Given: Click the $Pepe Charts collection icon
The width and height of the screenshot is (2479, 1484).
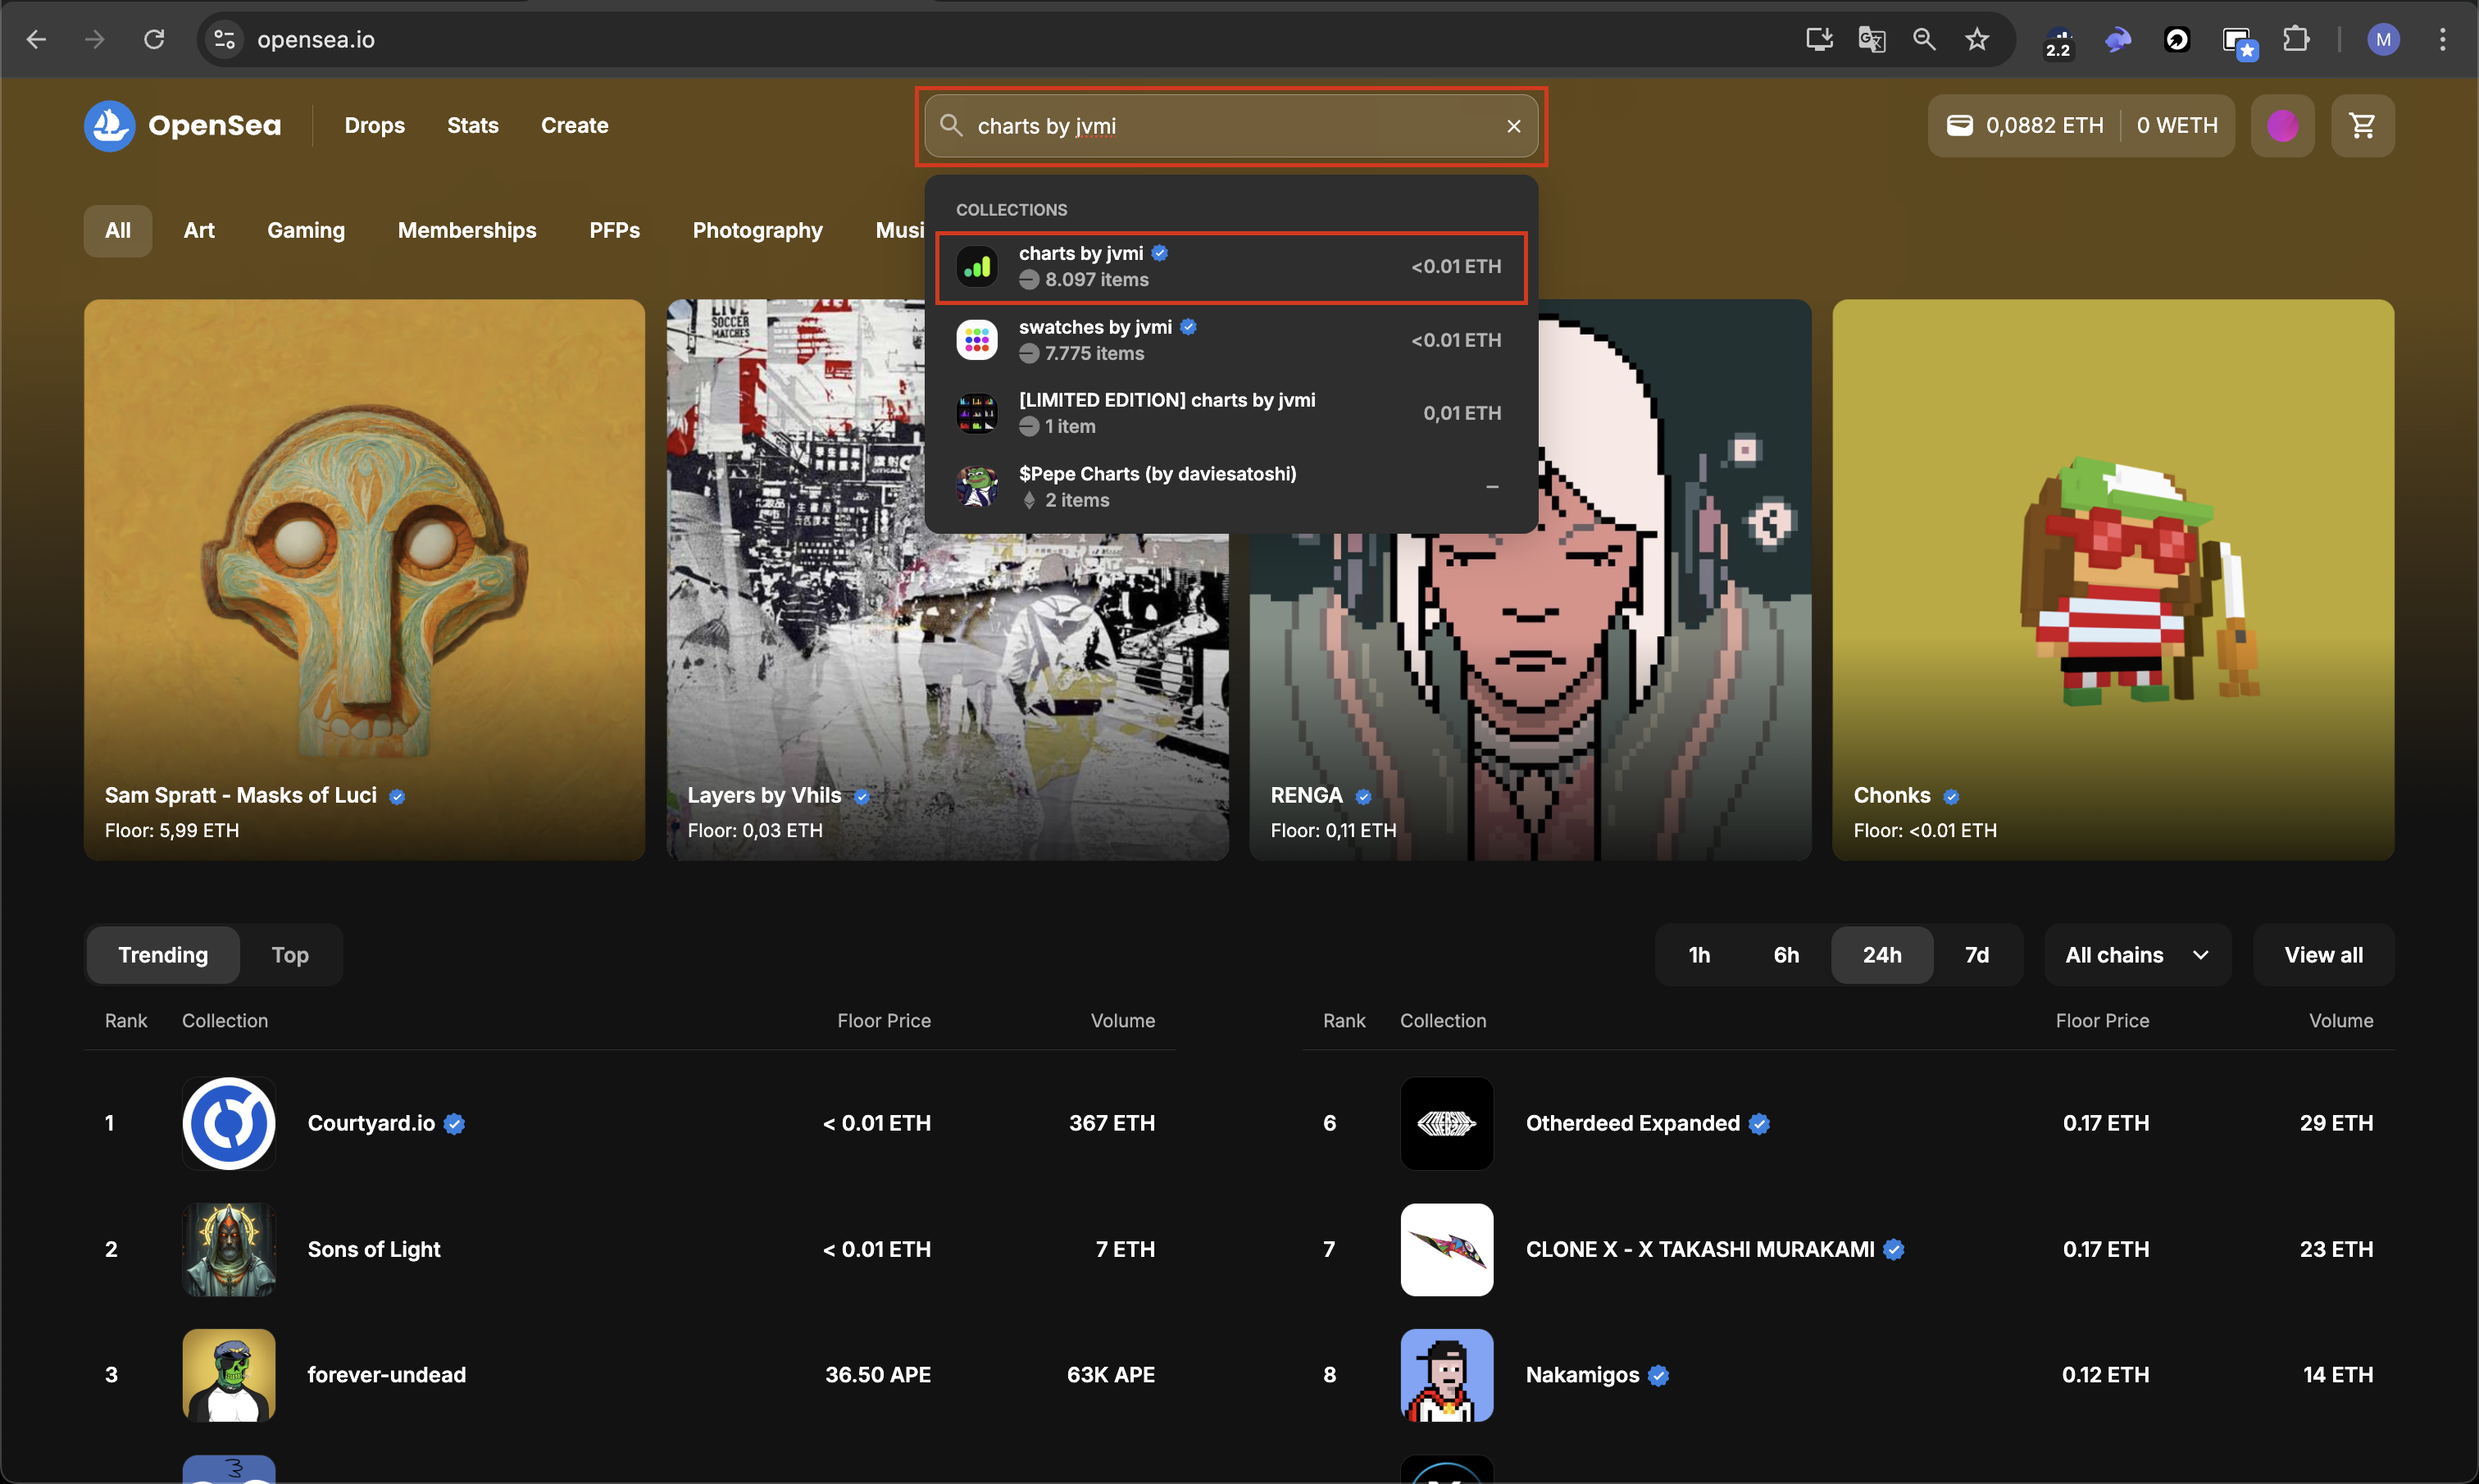Looking at the screenshot, I should coord(976,487).
